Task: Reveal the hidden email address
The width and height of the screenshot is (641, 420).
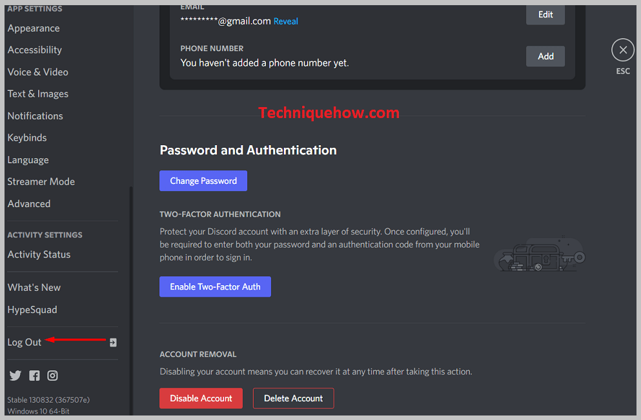Action: coord(285,21)
